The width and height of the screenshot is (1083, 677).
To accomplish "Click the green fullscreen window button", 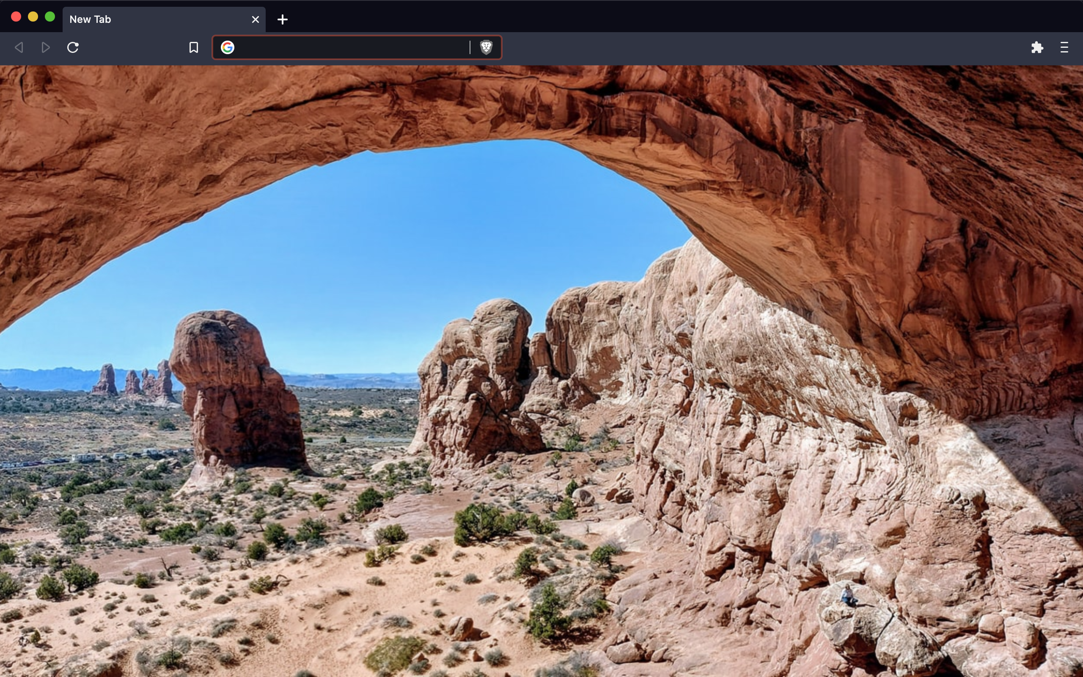I will tap(50, 17).
